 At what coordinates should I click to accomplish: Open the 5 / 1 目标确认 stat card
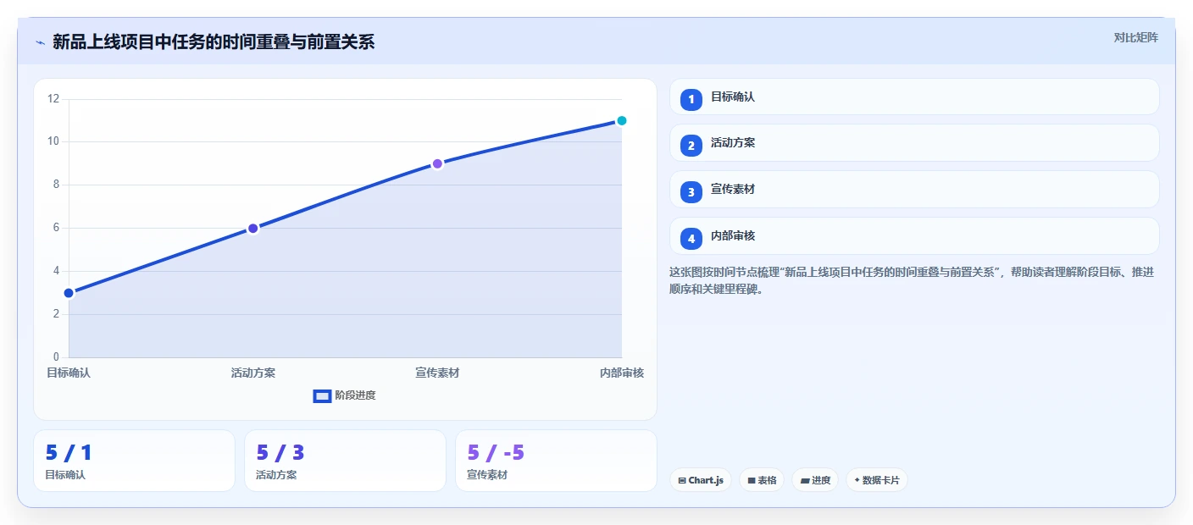click(134, 461)
